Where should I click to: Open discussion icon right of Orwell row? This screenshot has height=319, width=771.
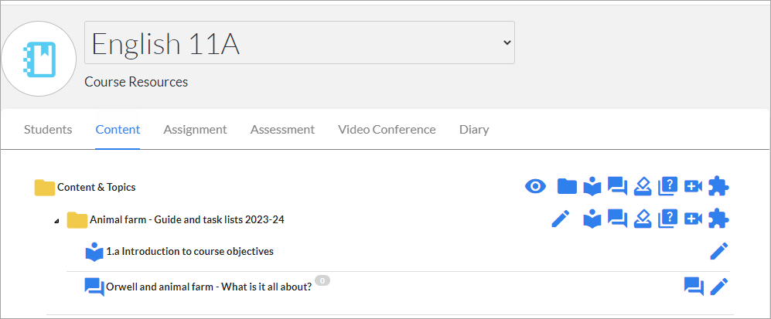tap(694, 287)
